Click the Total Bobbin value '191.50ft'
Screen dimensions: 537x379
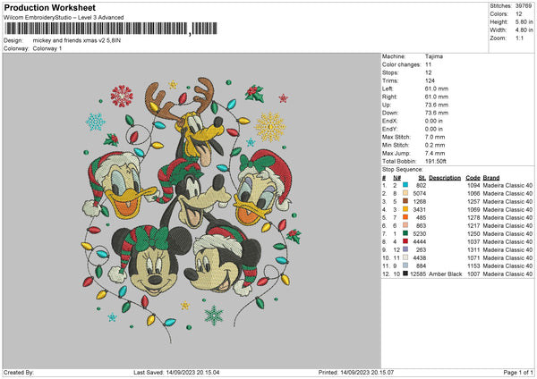tap(436, 161)
